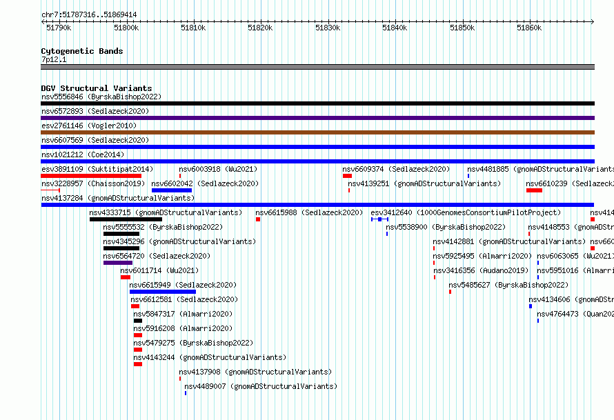Click the red nsv6011714 feature bar

coord(126,277)
